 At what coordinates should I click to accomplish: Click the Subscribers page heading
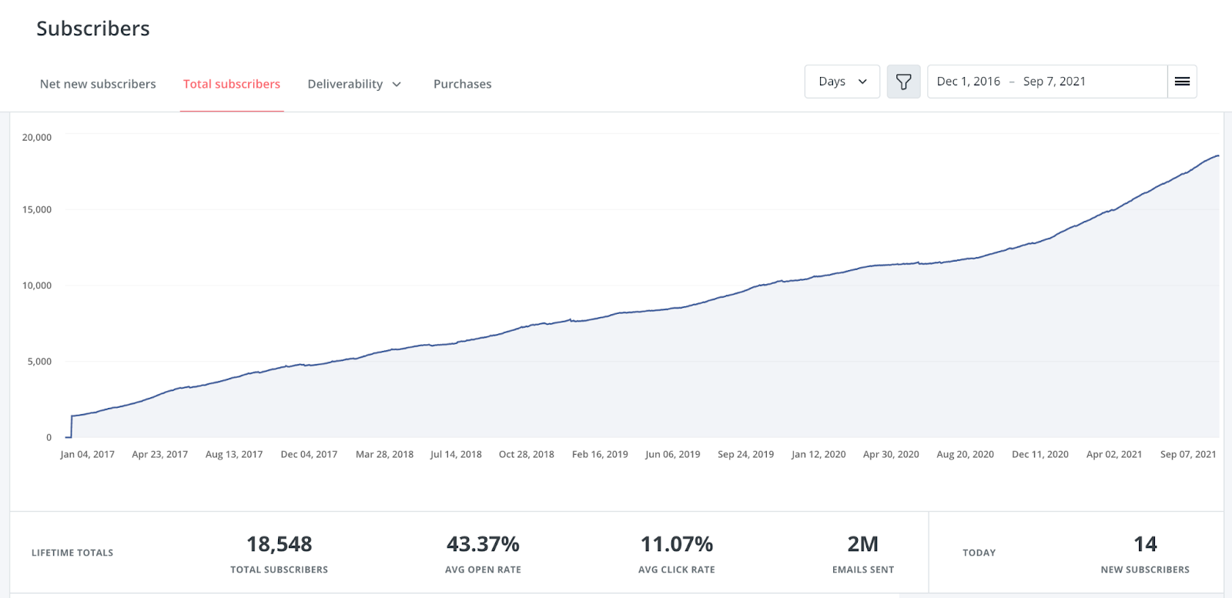[93, 28]
